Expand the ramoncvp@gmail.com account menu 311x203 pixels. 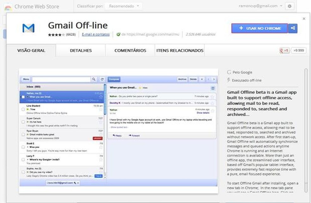point(260,6)
